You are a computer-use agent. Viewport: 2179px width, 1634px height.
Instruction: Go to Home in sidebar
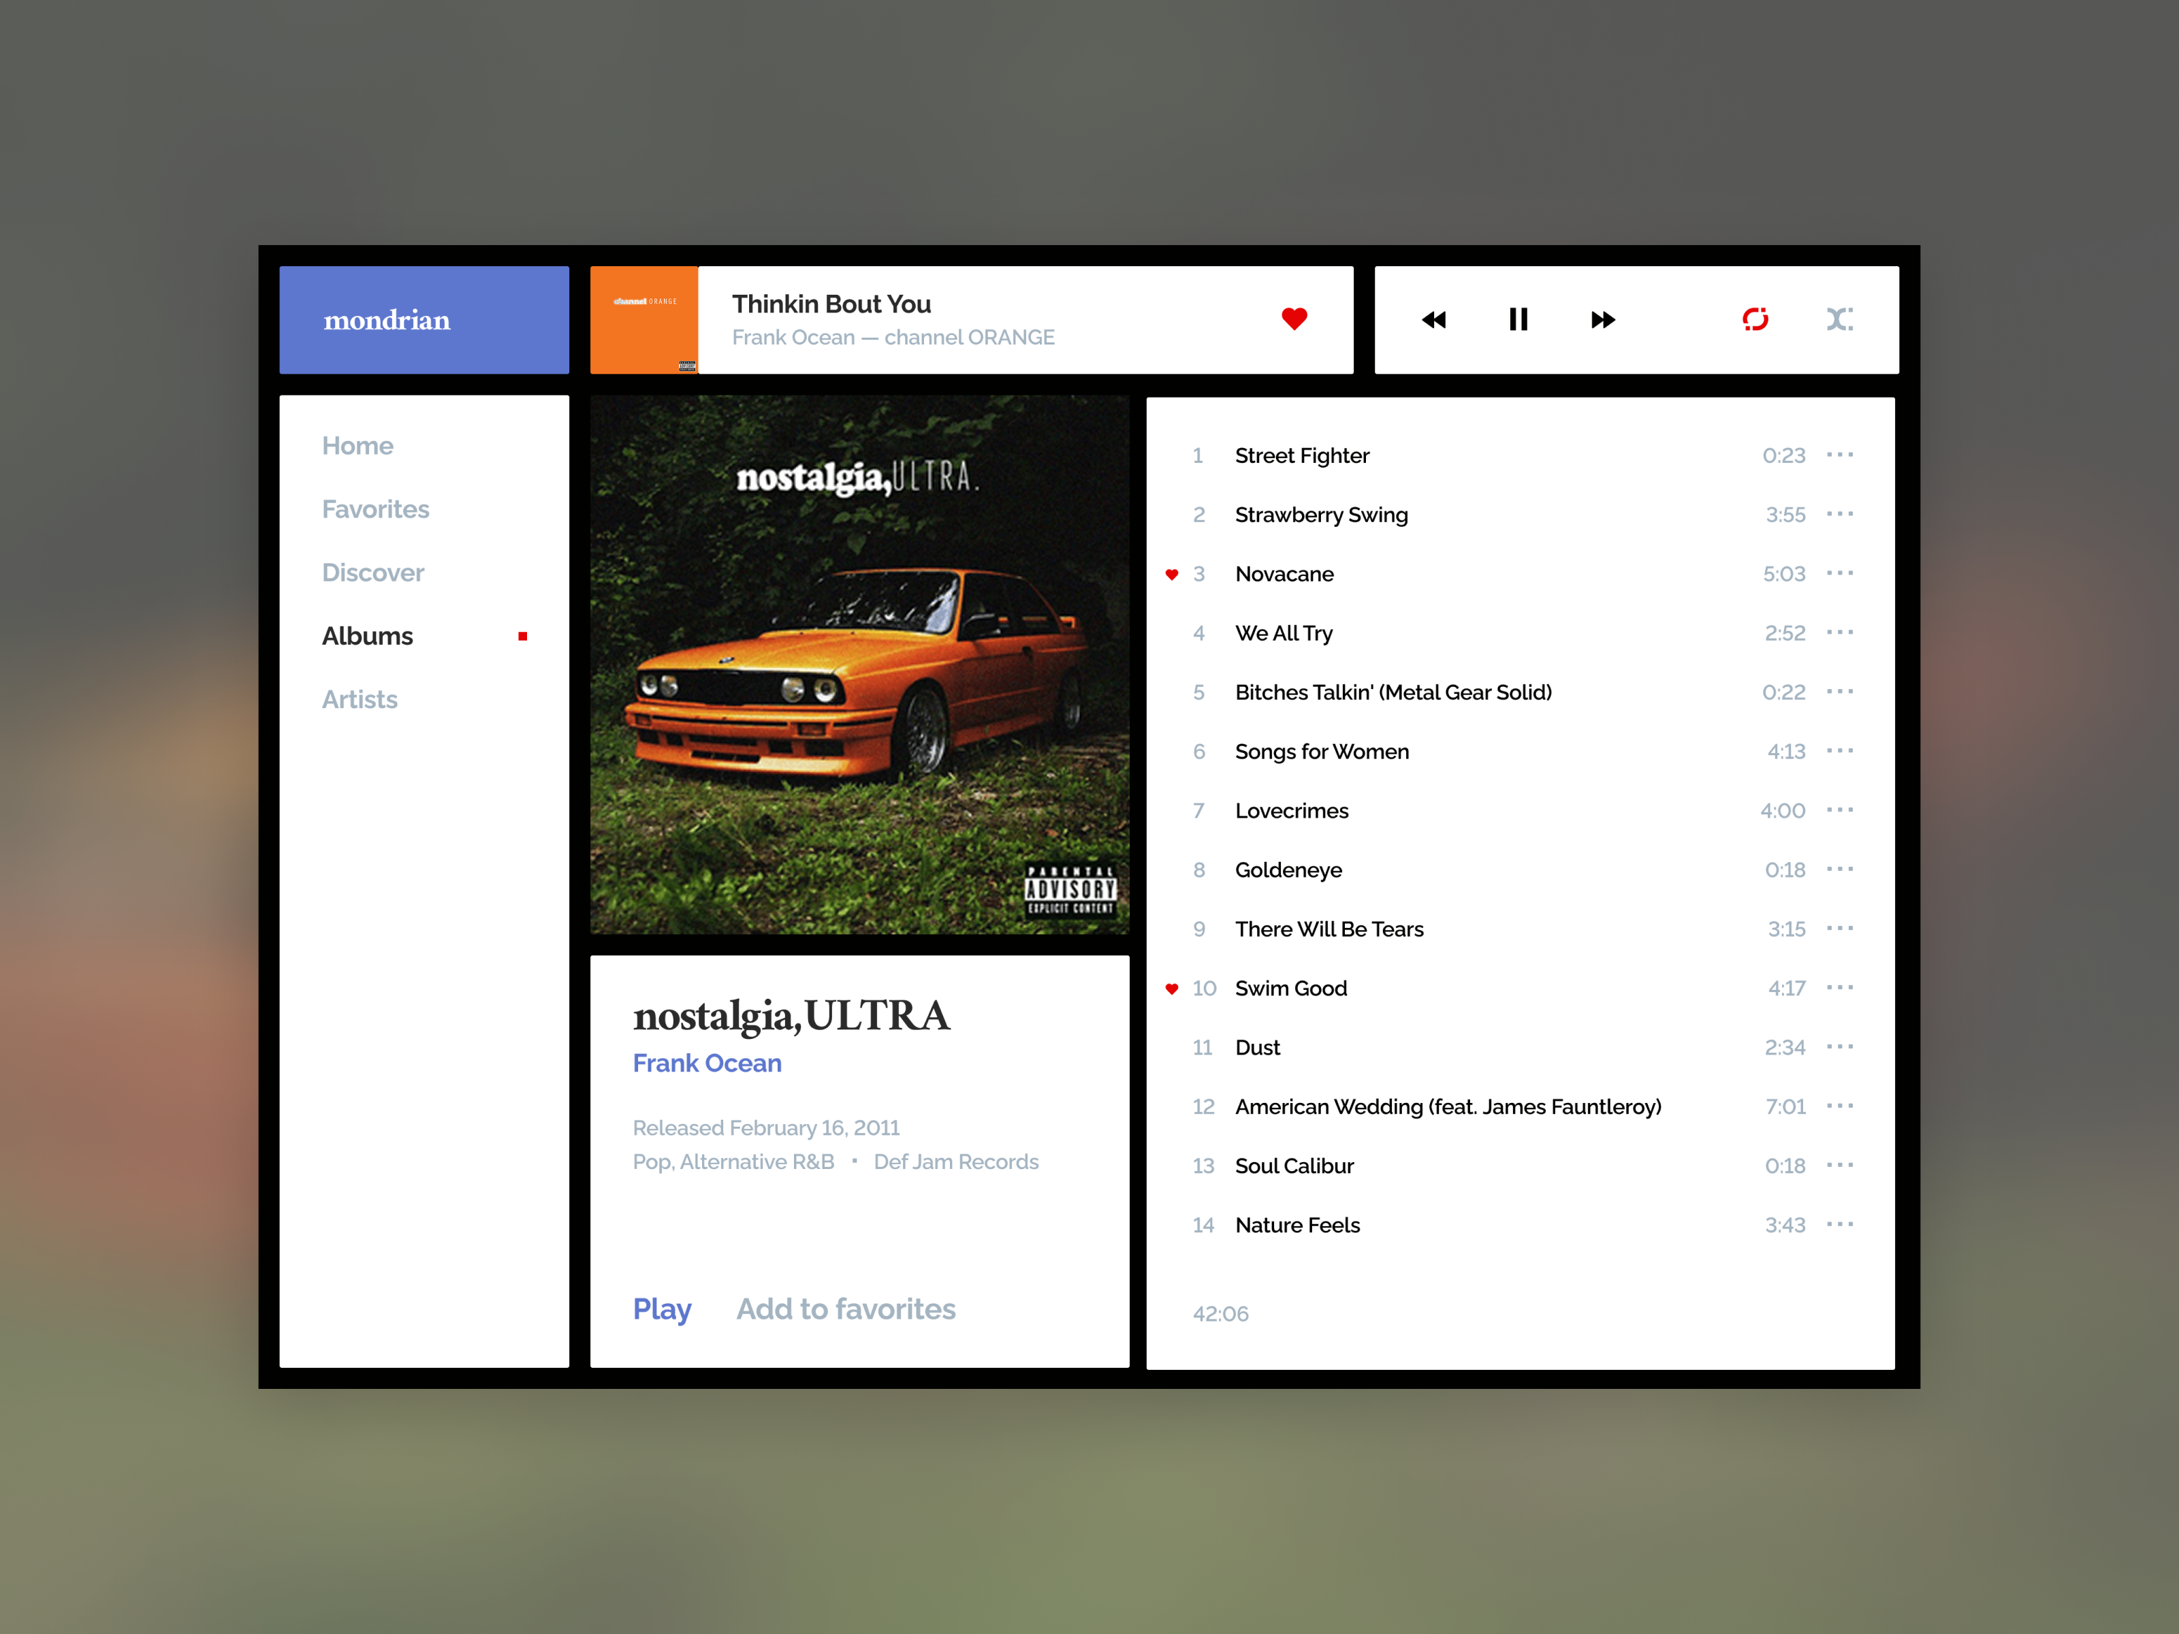[x=357, y=446]
